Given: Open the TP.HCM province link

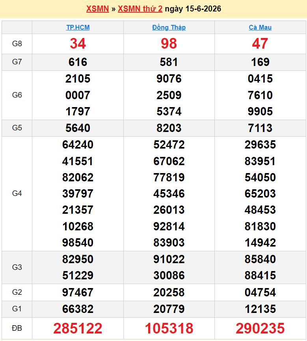Looking at the screenshot, I should point(78,27).
